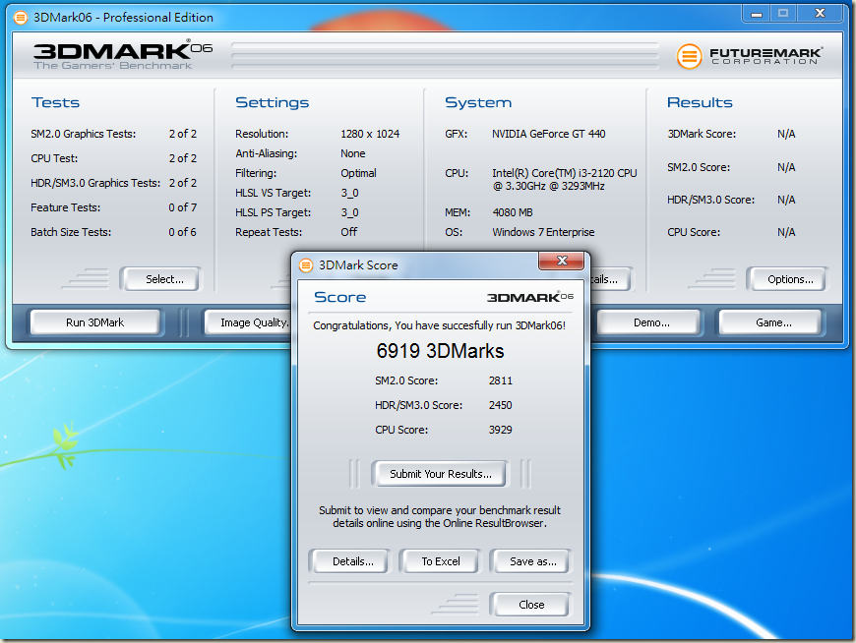The height and width of the screenshot is (643, 856).
Task: Click the CPU Score value 3929
Action: pos(501,430)
